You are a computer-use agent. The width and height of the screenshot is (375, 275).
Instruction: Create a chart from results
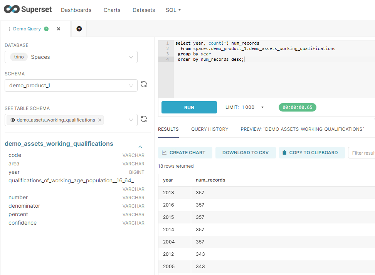coord(185,153)
